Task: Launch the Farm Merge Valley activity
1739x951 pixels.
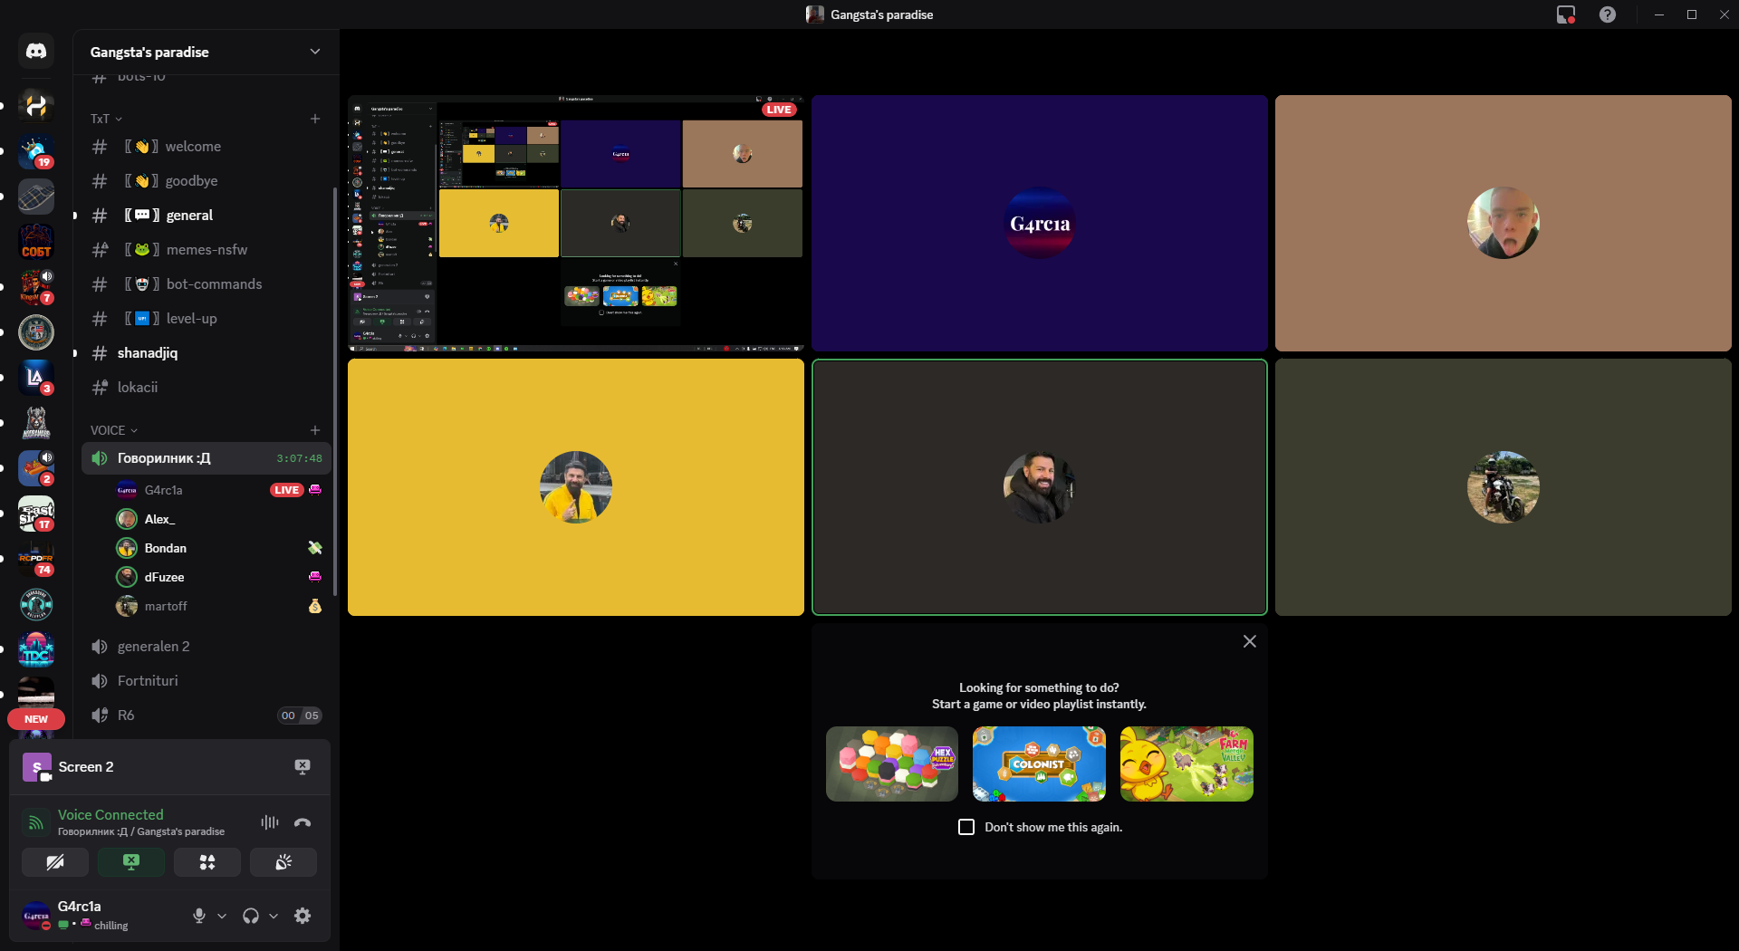Action: pos(1187,764)
